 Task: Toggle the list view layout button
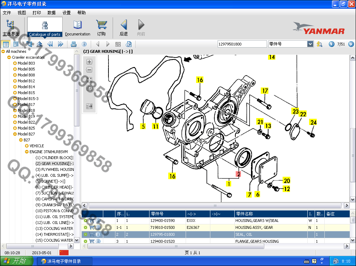pos(6,44)
